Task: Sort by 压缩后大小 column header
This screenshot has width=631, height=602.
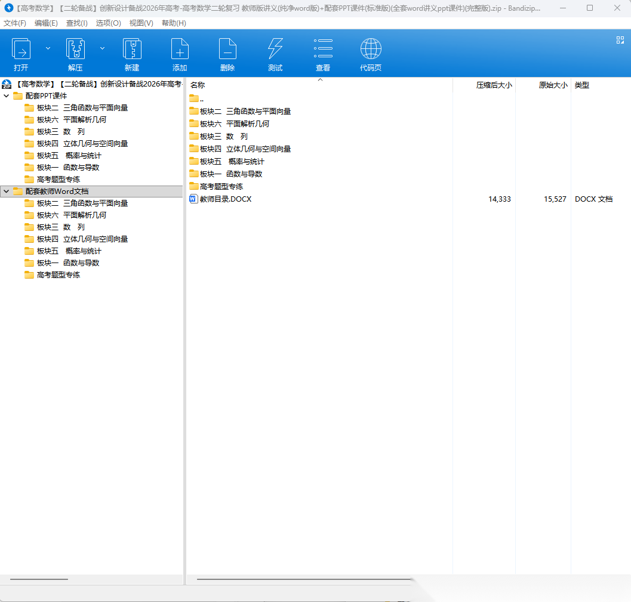Action: pyautogui.click(x=493, y=85)
